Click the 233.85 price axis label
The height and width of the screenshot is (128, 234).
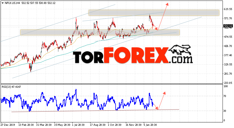click(x=228, y=83)
